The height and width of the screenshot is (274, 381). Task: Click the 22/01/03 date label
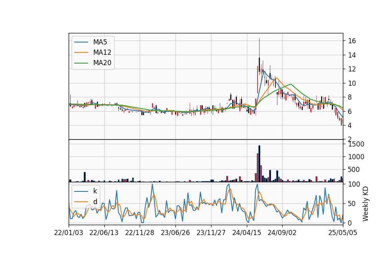[x=69, y=233]
